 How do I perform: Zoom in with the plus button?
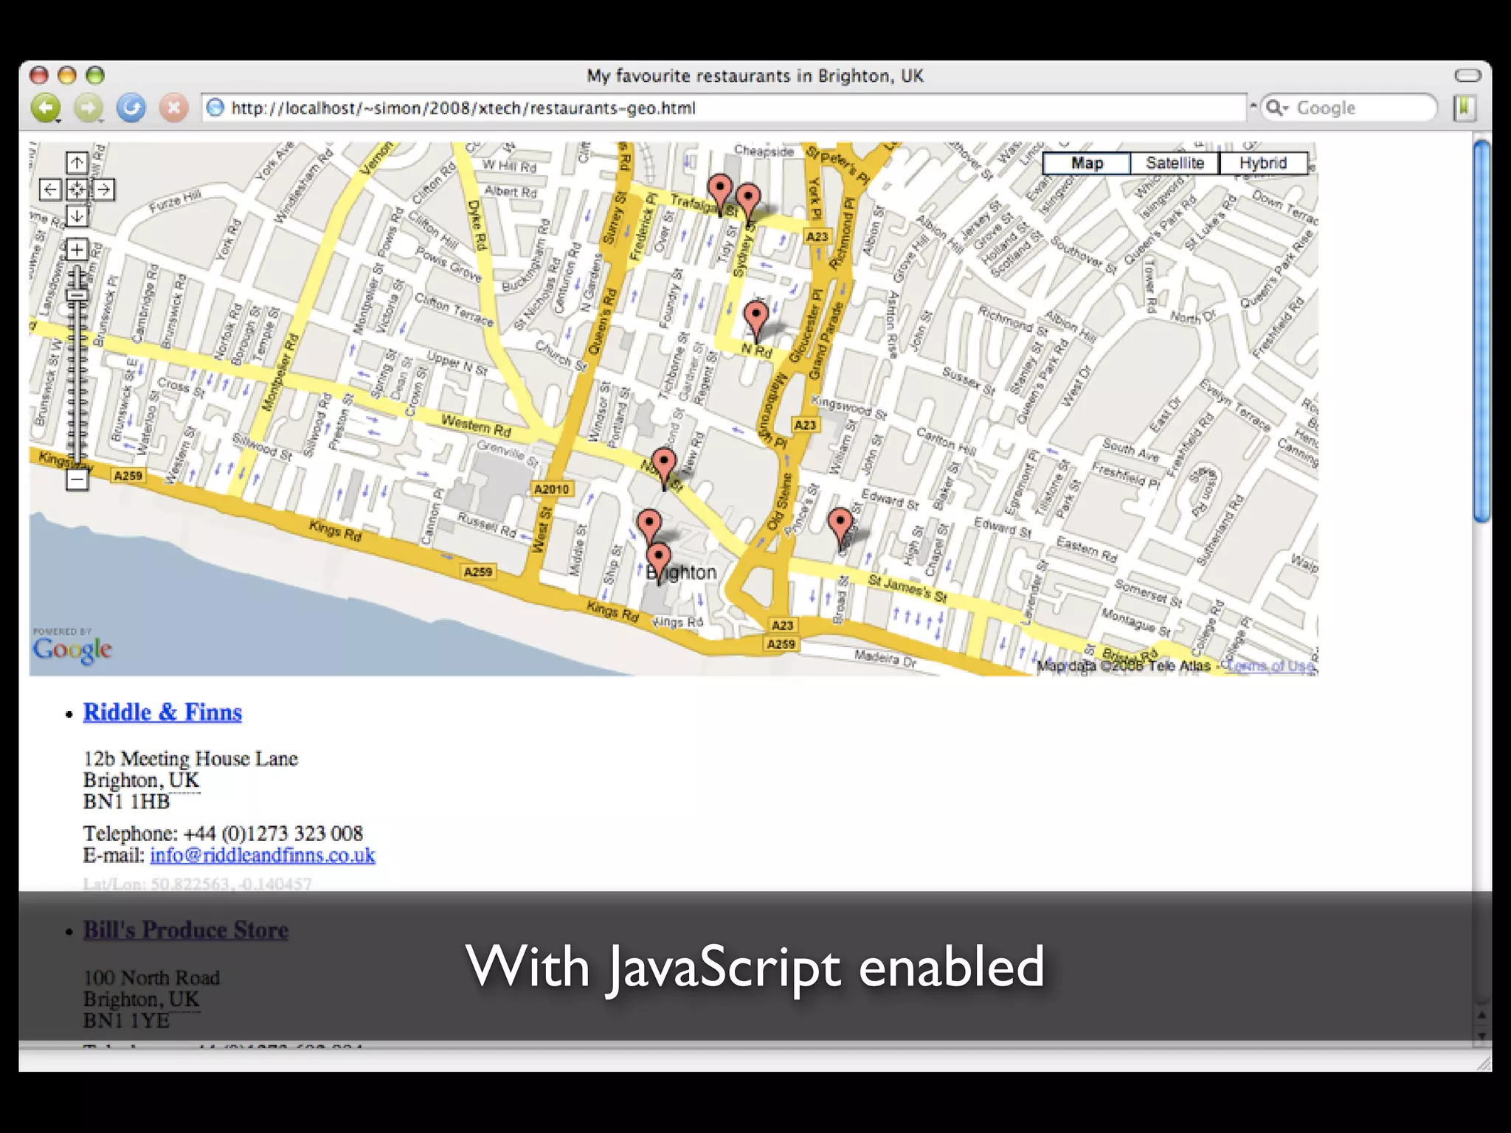pos(77,249)
